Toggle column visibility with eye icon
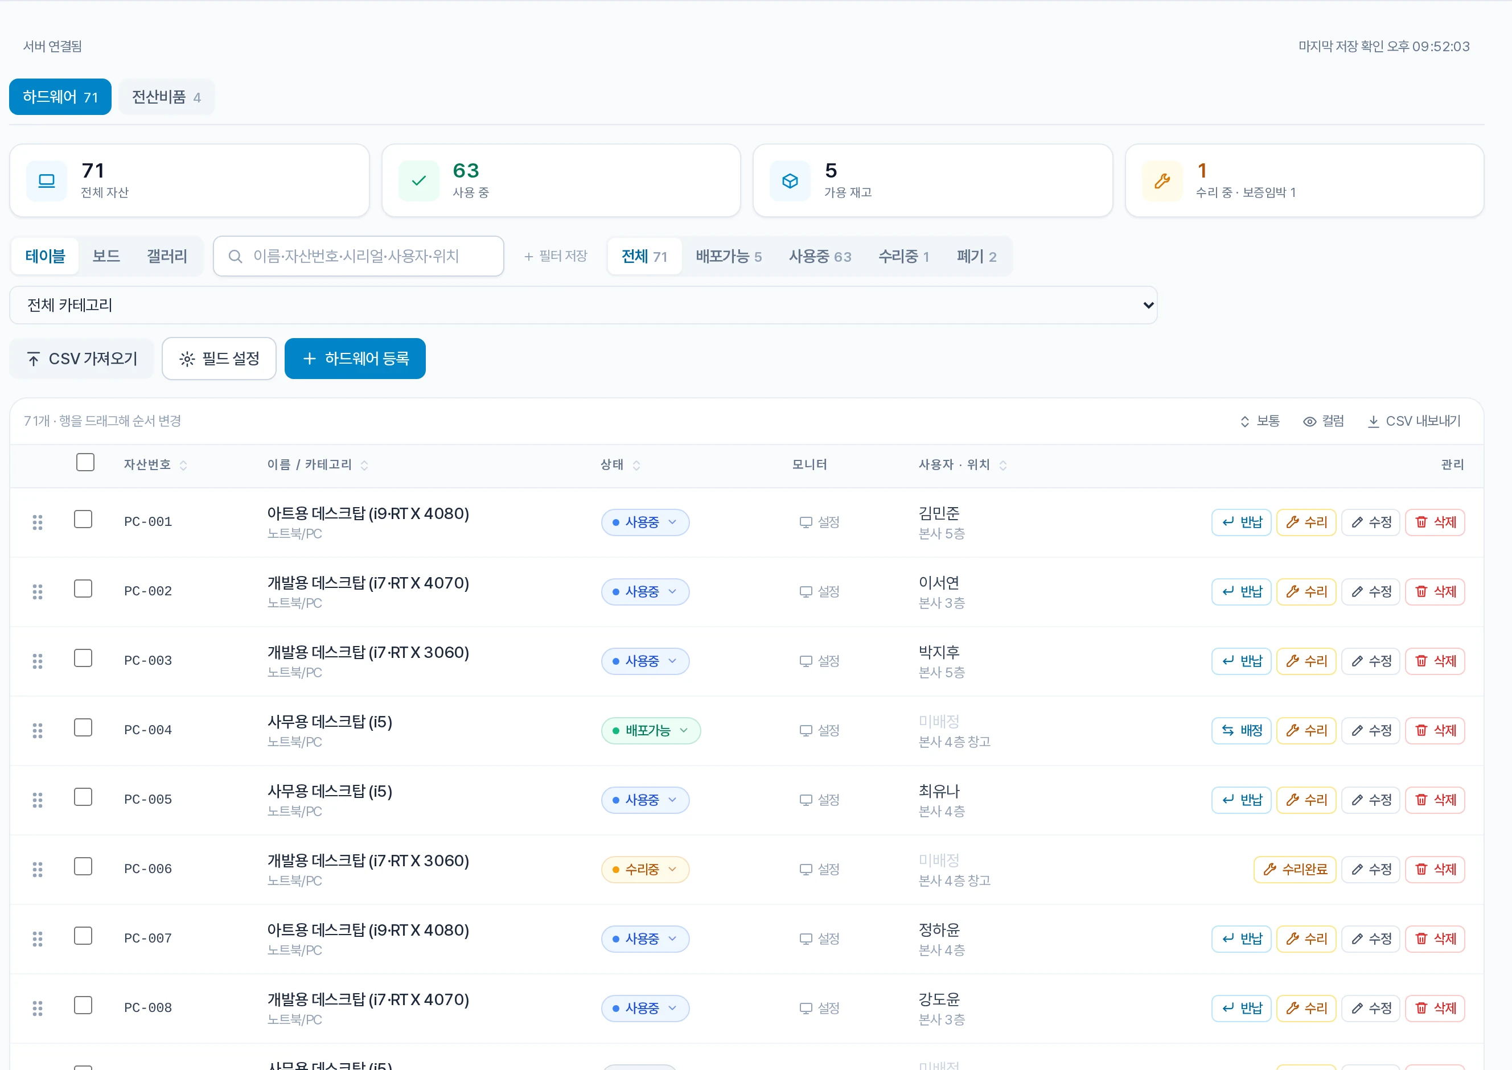Screen dimensions: 1512x1070 click(x=1310, y=422)
